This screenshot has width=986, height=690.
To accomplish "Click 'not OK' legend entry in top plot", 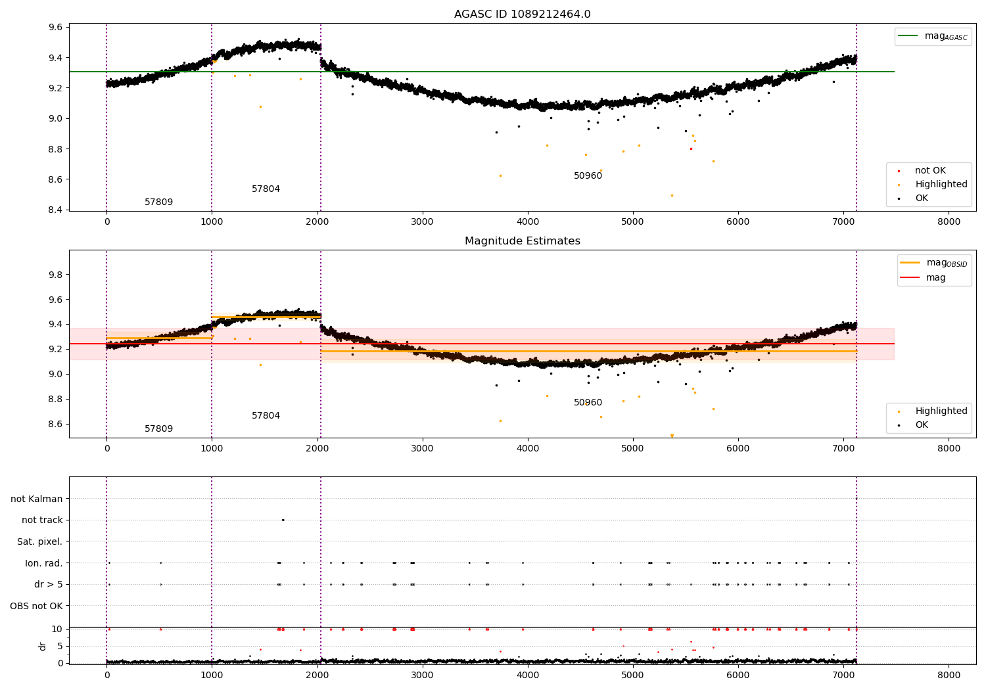I will click(x=926, y=171).
